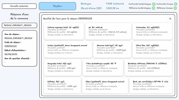Image resolution: width=179 pixels, height=100 pixels.
Task: Expand the REDON_PARADET_REDON network dropdown
Action: [19, 25]
